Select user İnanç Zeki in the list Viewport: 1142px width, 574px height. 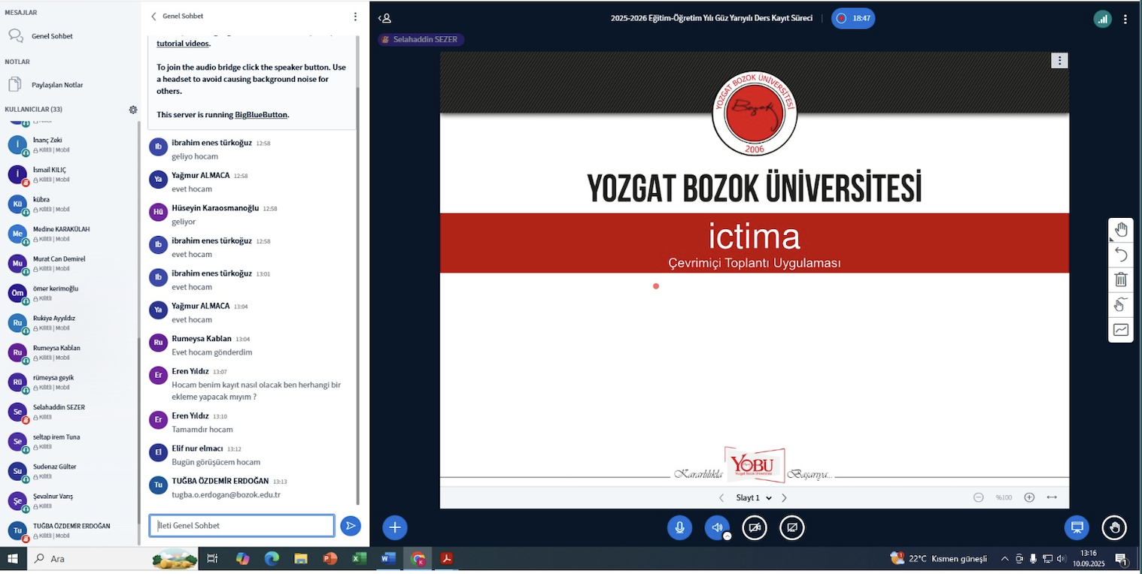coord(69,145)
